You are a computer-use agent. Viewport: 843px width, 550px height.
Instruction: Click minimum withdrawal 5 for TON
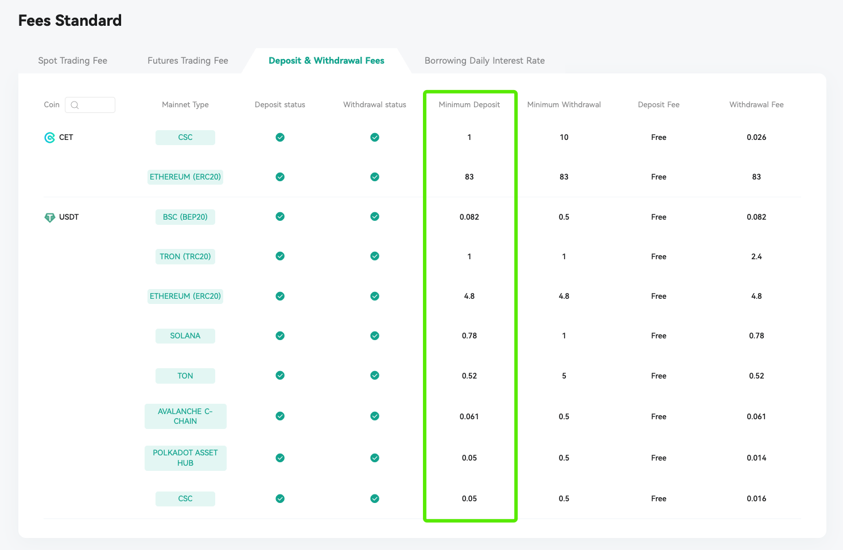(564, 376)
